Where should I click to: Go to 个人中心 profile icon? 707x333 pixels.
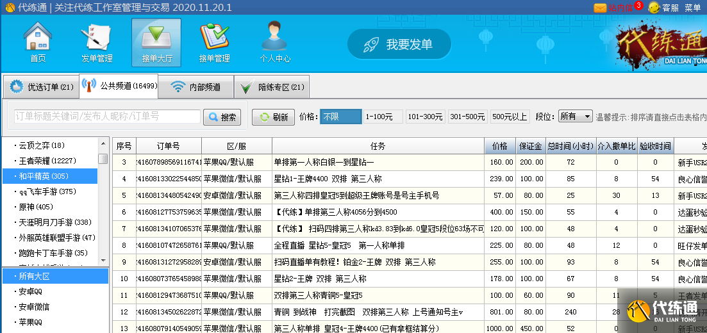[274, 42]
